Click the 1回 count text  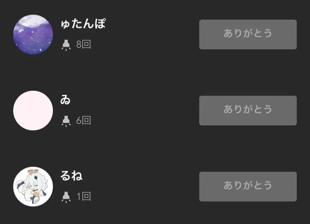(x=83, y=197)
